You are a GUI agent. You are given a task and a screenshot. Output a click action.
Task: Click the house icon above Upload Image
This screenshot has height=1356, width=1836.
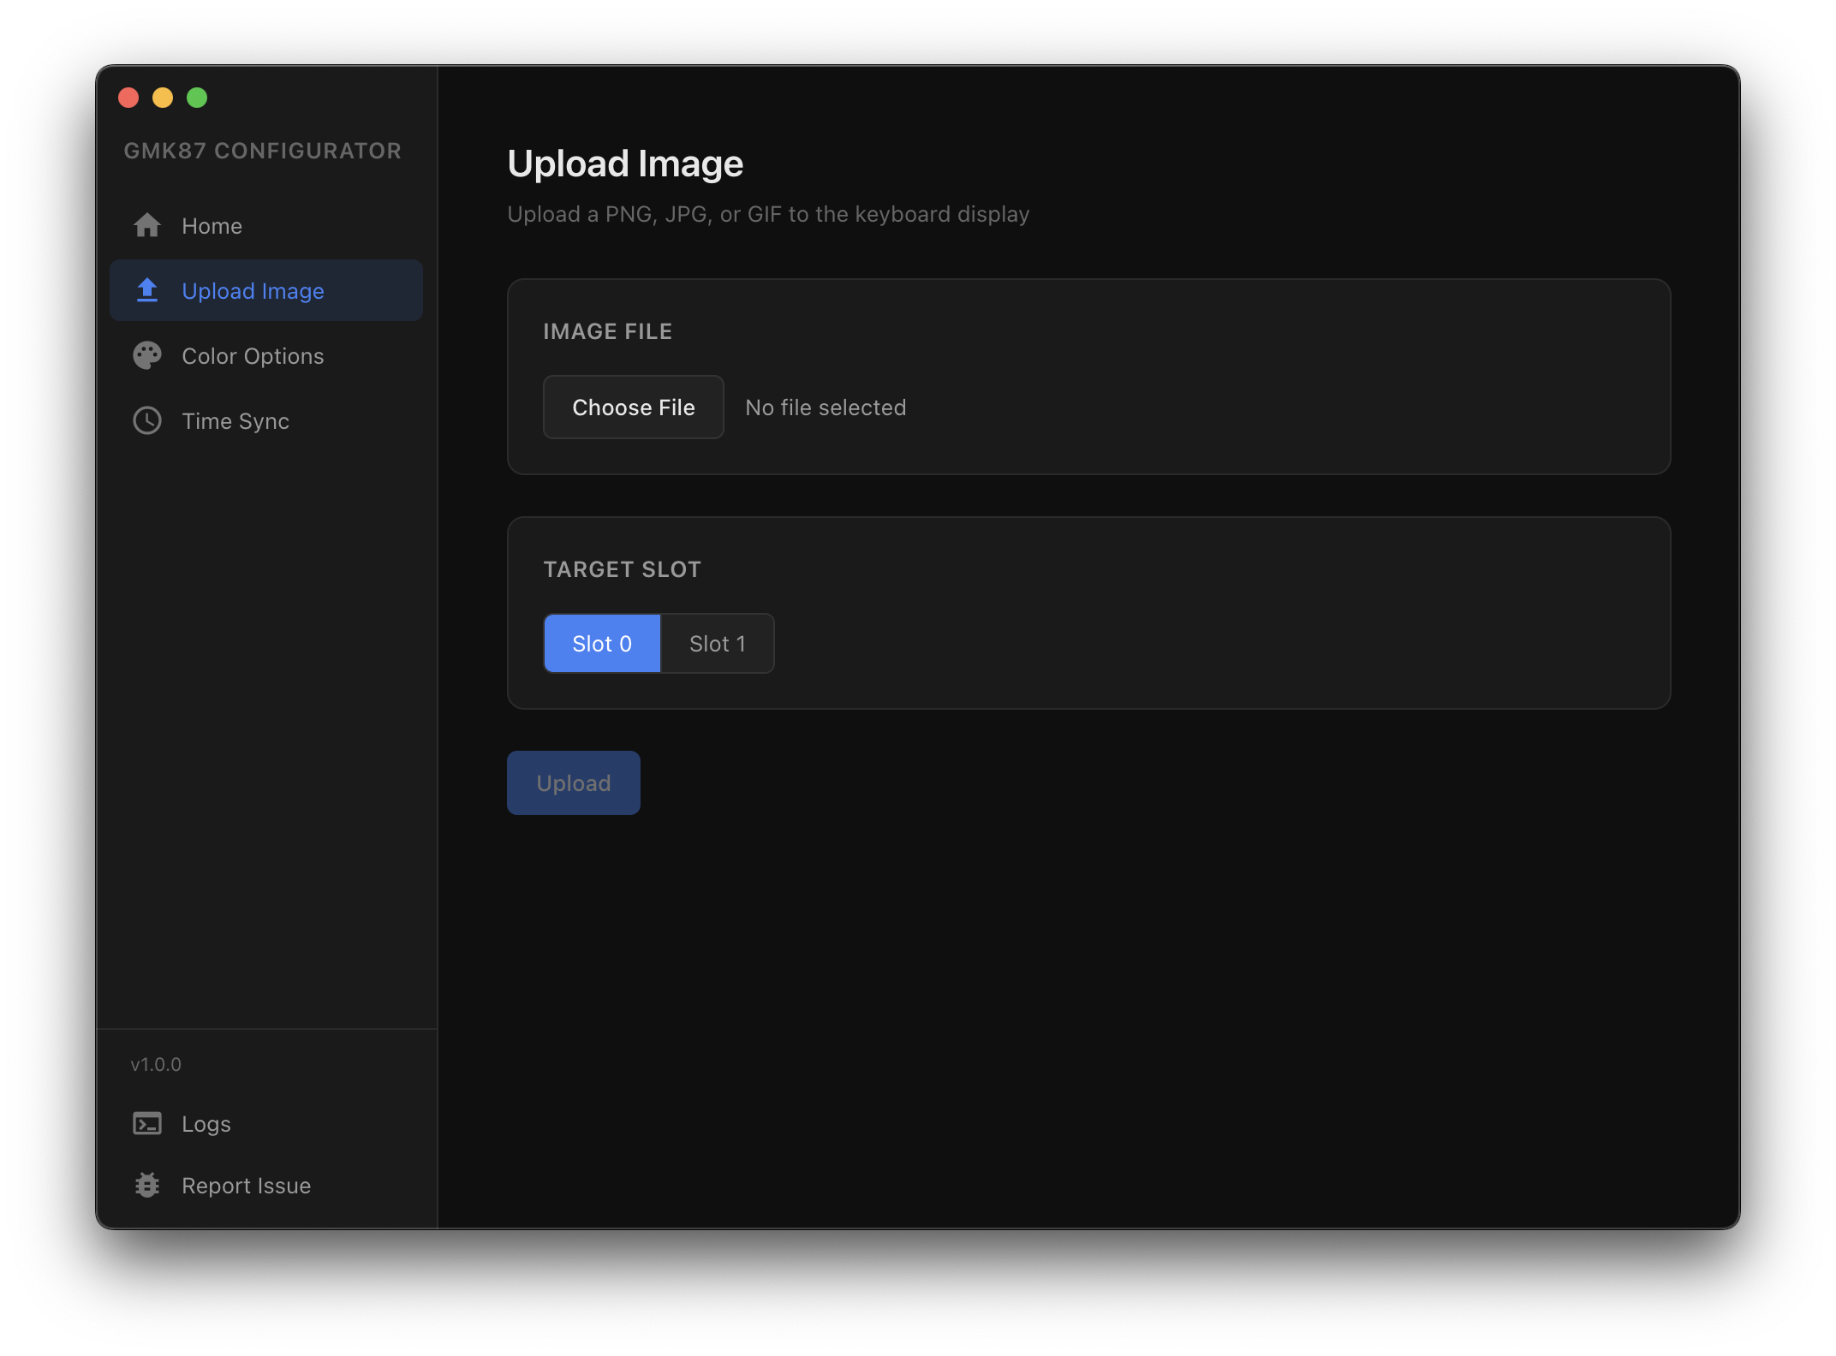coord(146,225)
